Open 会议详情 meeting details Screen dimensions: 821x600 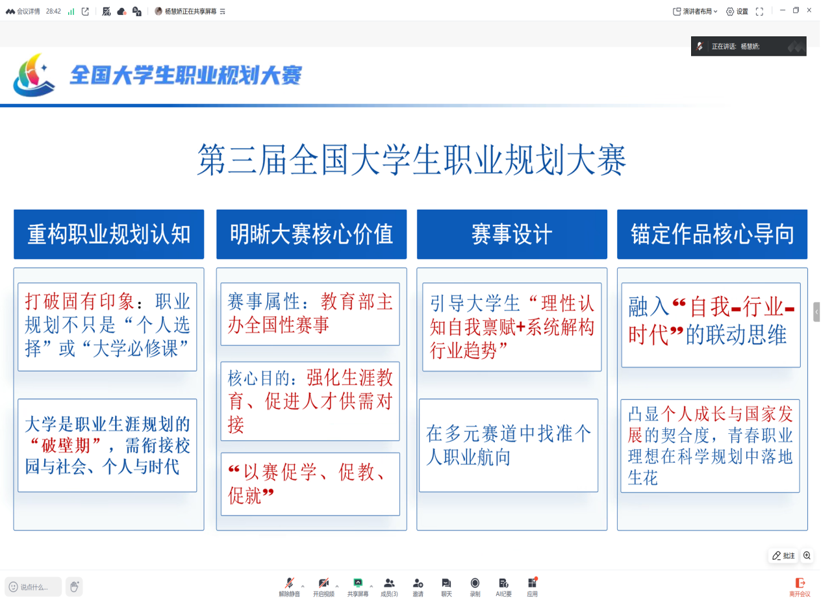click(x=23, y=12)
